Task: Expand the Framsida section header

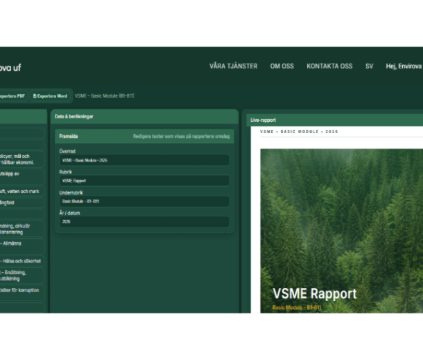Action: click(x=144, y=137)
